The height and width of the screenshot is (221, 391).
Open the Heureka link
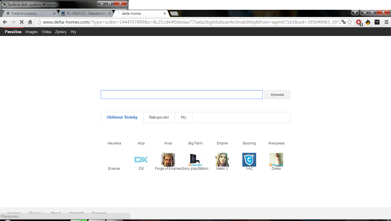pyautogui.click(x=114, y=143)
